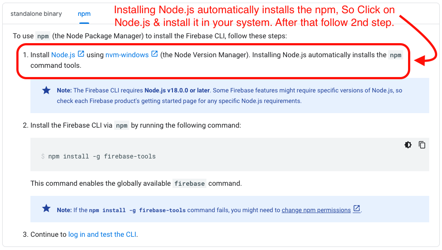Image resolution: width=442 pixels, height=250 pixels.
Task: Copy the npm install command
Action: pyautogui.click(x=422, y=145)
